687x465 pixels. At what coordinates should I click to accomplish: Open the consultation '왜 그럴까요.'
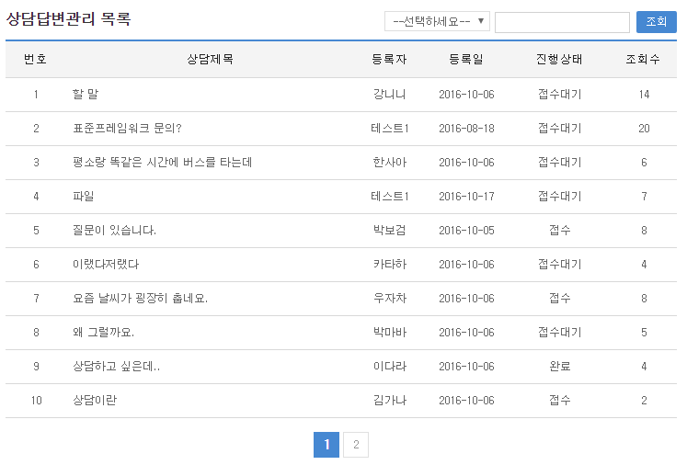(103, 333)
